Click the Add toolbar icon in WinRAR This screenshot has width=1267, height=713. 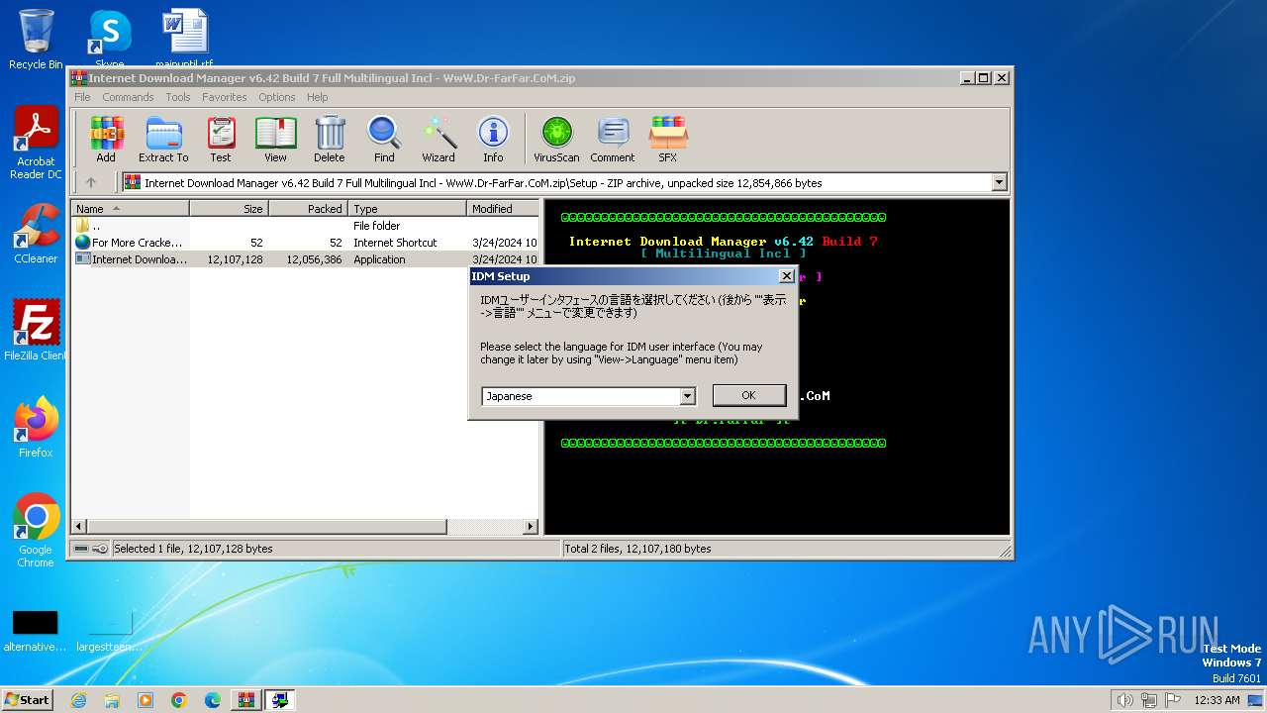(106, 139)
